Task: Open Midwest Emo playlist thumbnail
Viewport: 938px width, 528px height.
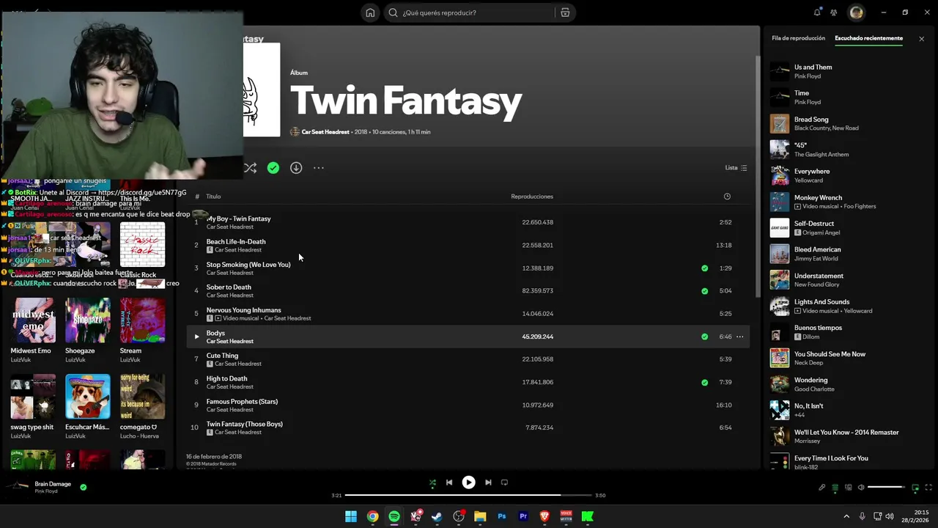Action: 33,320
